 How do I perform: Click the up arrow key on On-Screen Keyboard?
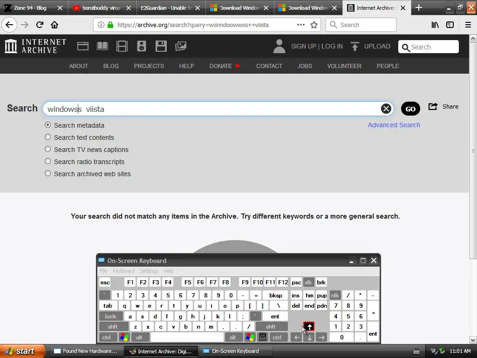coord(309,327)
